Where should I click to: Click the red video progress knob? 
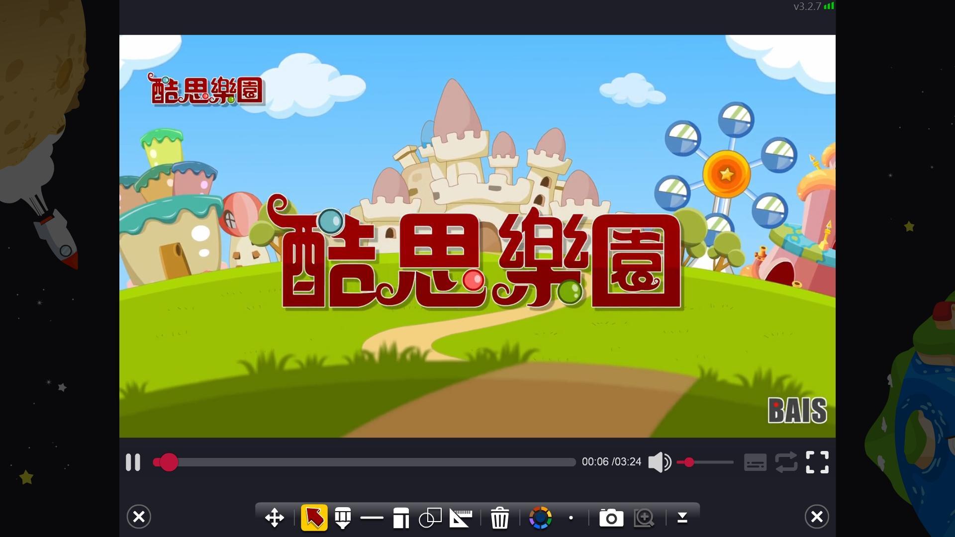point(169,462)
